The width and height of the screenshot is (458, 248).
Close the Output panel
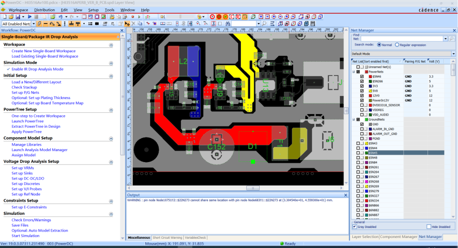[x=345, y=195]
